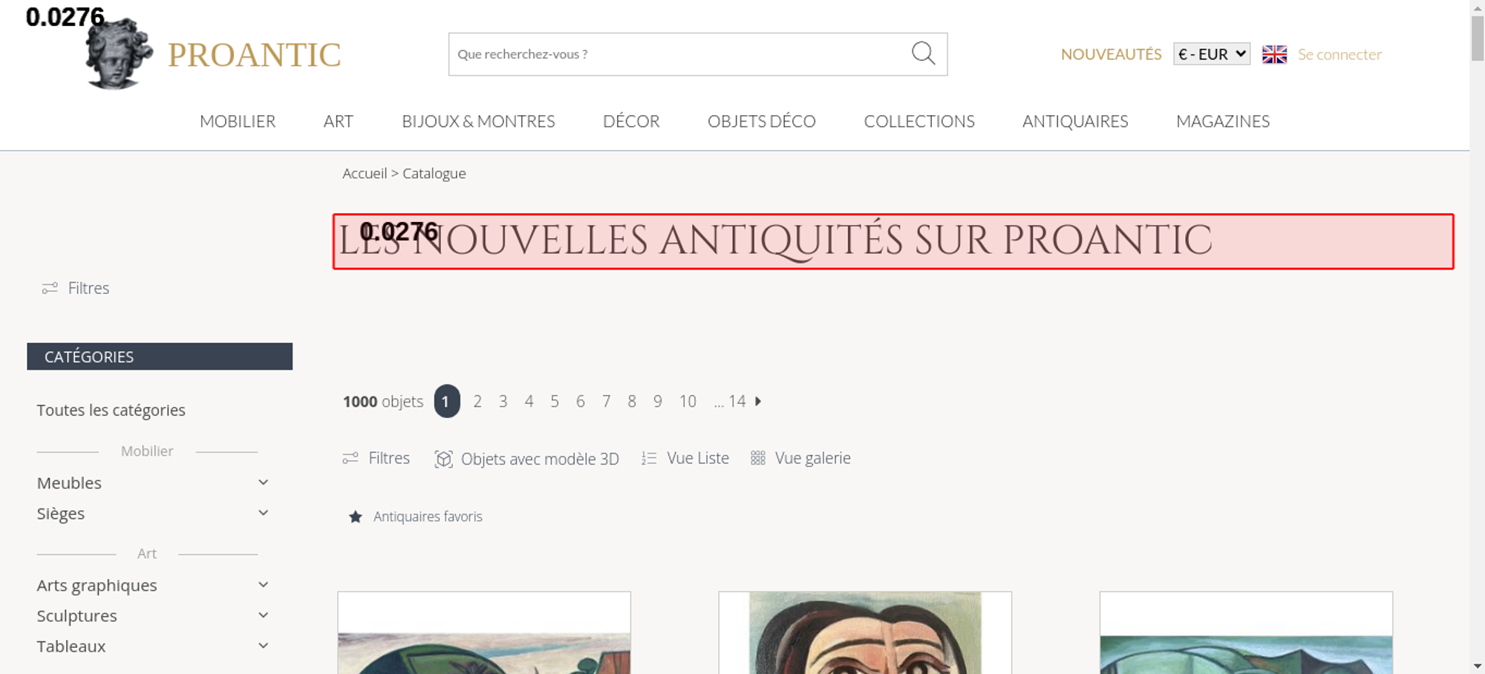The image size is (1485, 674).
Task: Click the search magnifier icon
Action: (x=923, y=53)
